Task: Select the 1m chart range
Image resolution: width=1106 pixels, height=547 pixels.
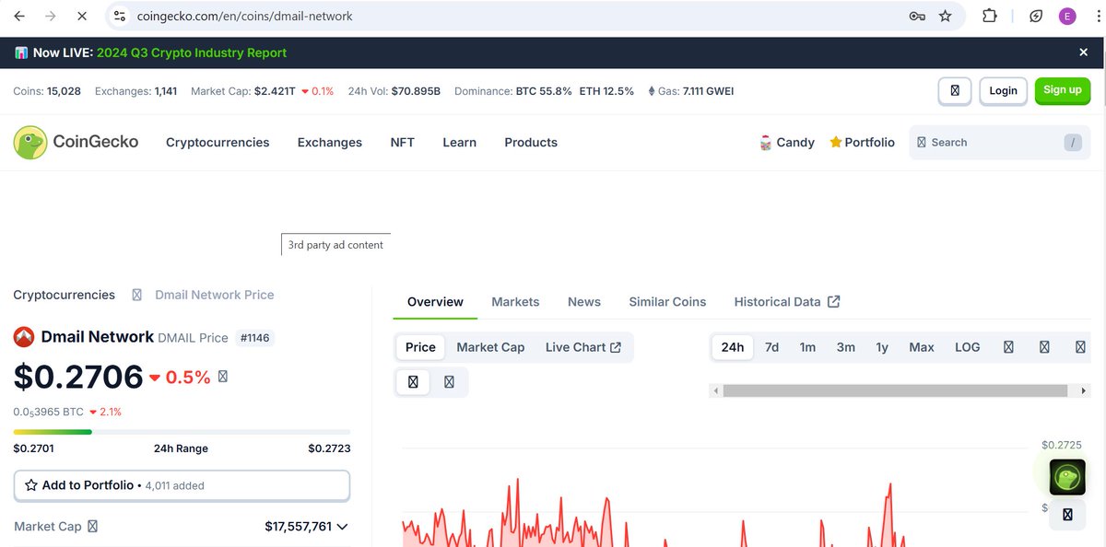Action: pos(807,347)
